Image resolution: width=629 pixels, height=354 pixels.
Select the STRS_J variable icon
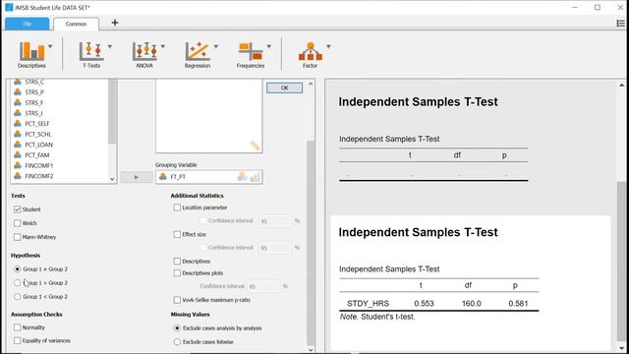click(18, 113)
